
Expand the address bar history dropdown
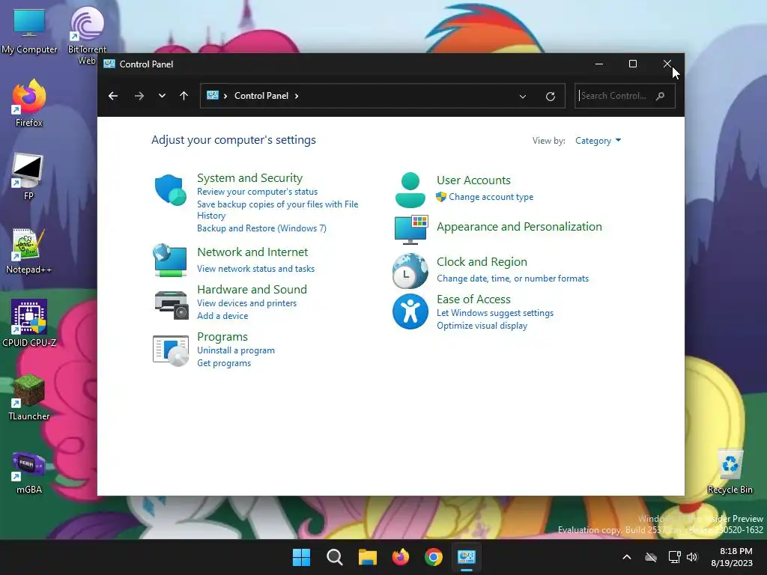pos(522,97)
